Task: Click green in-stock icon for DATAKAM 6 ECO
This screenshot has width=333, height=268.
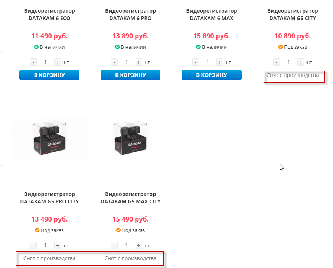Action: [36, 47]
